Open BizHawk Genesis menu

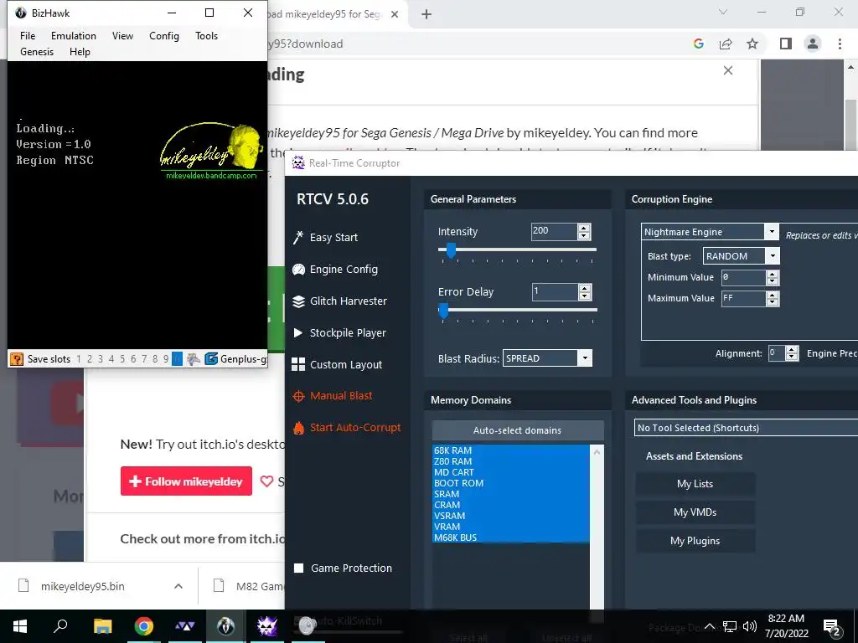37,51
